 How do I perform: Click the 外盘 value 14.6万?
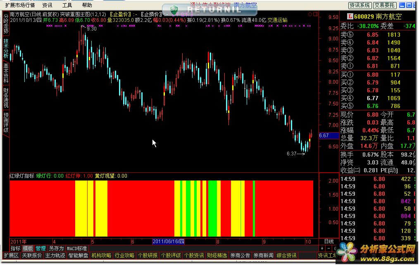pyautogui.click(x=369, y=146)
